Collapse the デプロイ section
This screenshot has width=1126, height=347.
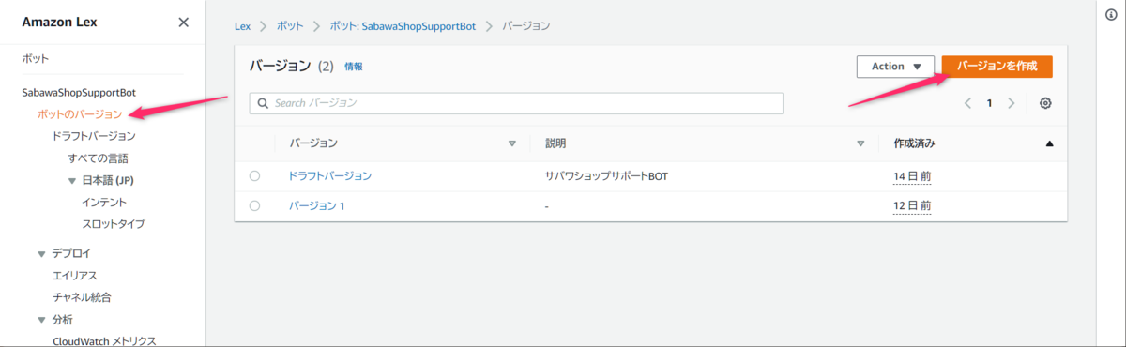click(x=41, y=253)
